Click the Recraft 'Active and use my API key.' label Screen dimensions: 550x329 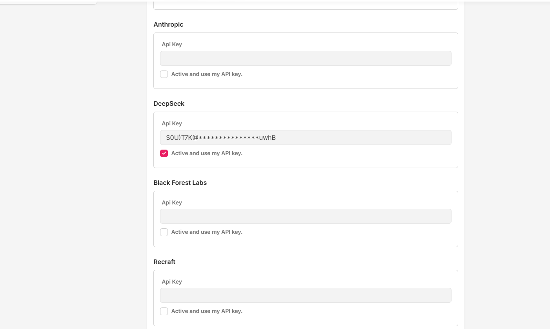tap(207, 311)
